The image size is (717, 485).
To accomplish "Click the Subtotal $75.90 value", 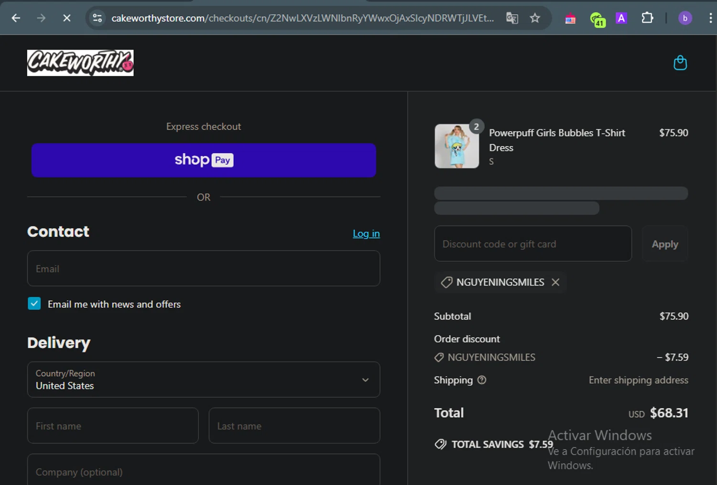I will click(x=674, y=316).
